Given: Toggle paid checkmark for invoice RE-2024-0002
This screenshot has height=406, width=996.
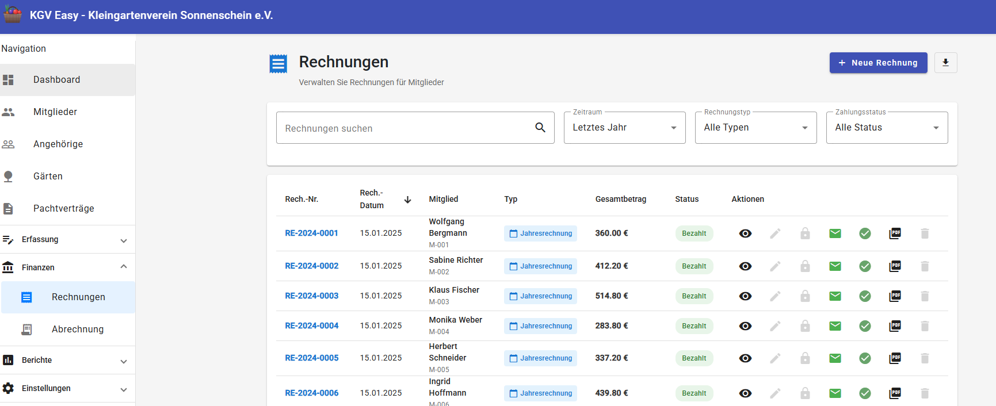Looking at the screenshot, I should click(865, 266).
